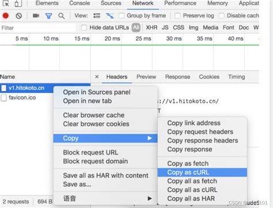Toggle the device toolbar icon
Screen dimensions: 273x208
pos(18,3)
